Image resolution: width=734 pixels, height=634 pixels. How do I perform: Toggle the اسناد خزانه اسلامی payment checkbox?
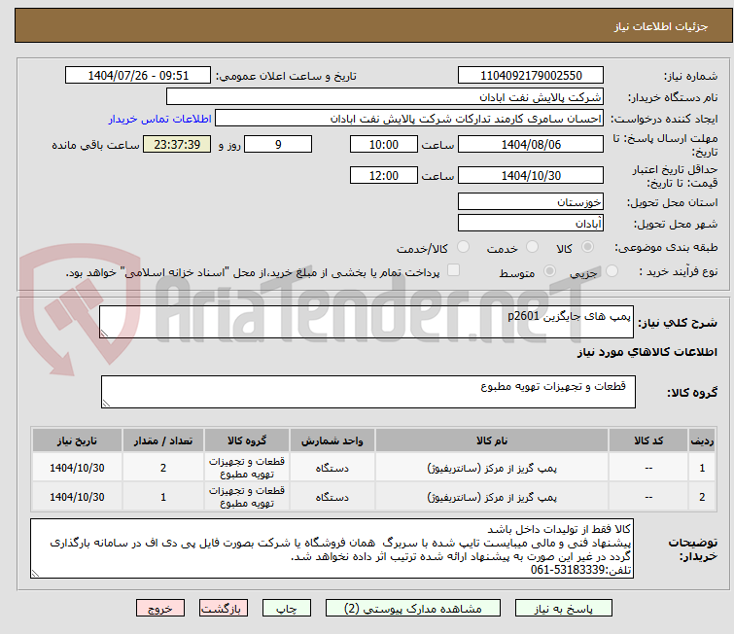click(454, 270)
